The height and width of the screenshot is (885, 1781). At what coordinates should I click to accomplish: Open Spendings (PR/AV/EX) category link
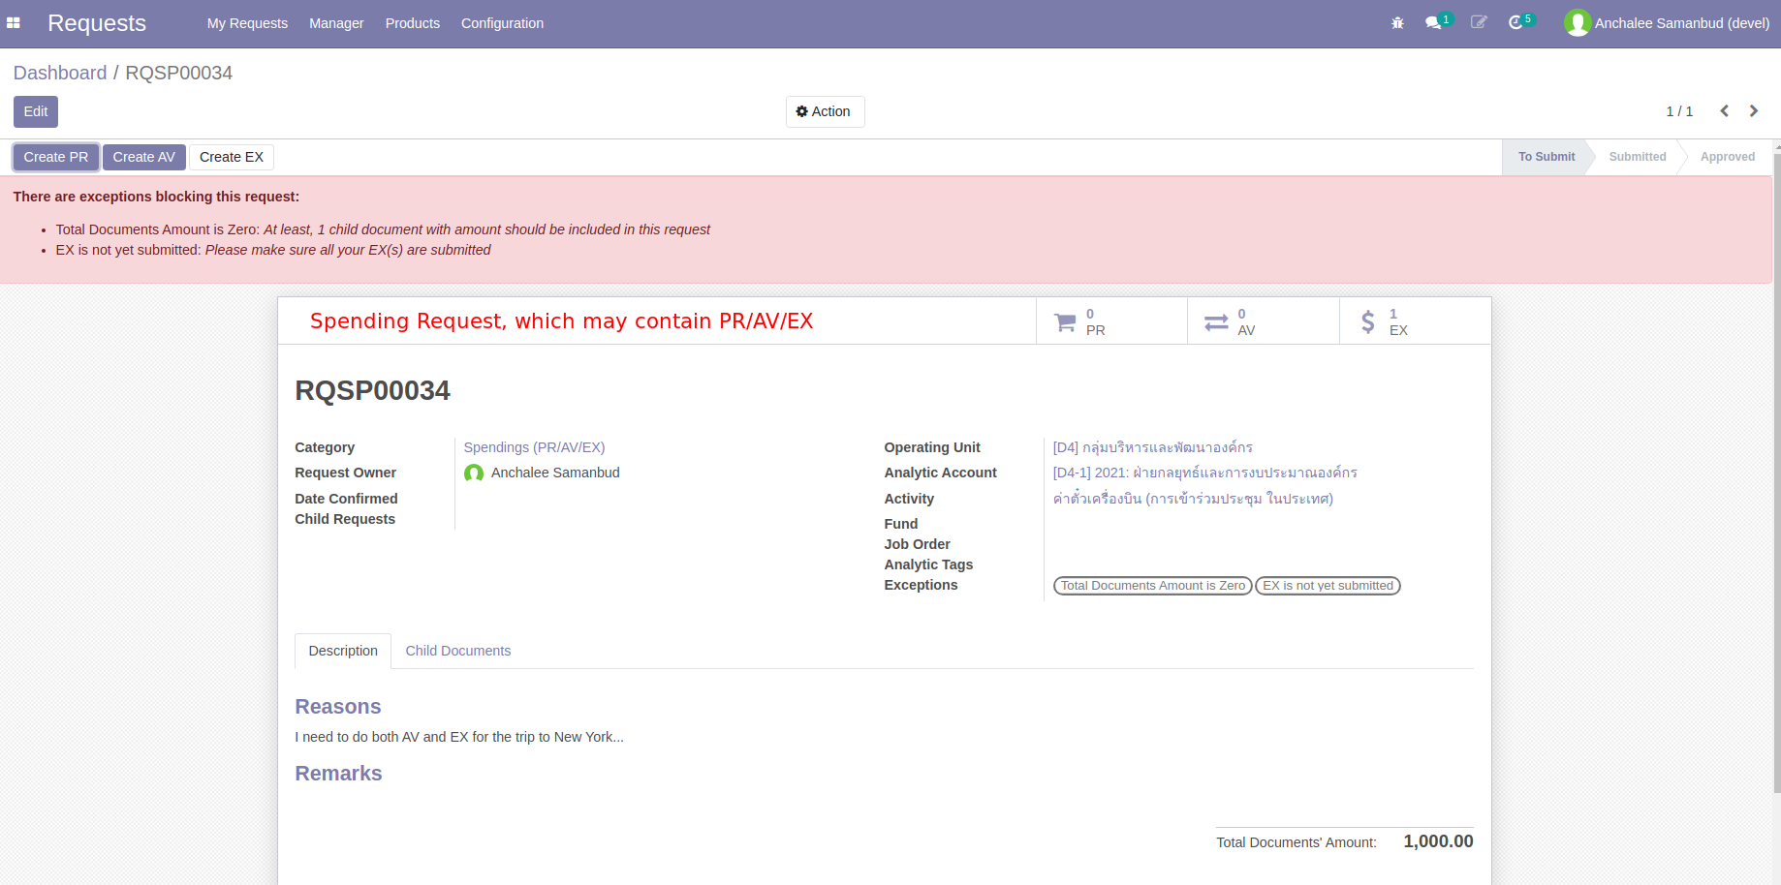point(534,447)
